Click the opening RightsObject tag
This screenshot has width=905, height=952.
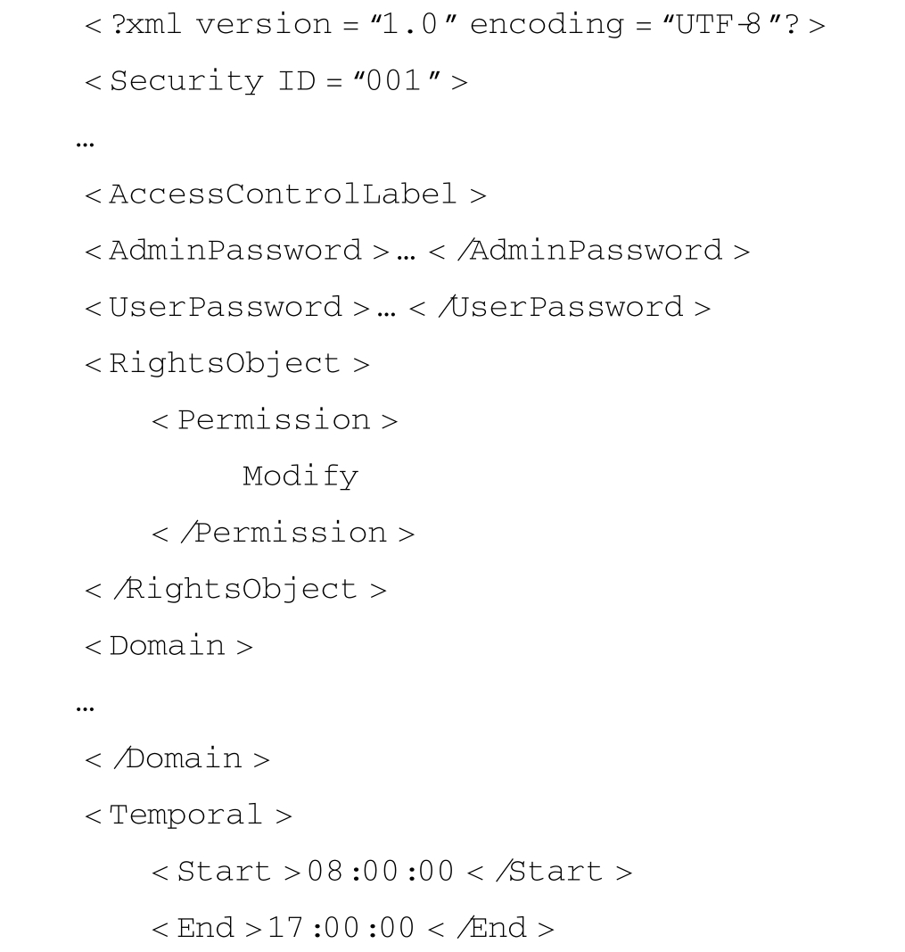click(x=226, y=364)
